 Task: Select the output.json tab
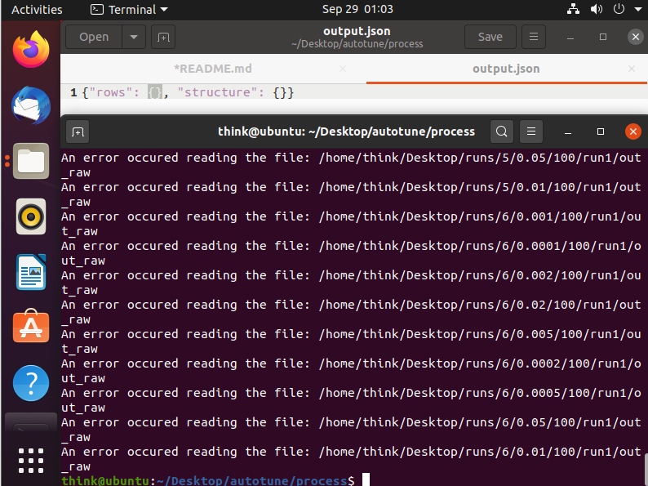506,69
